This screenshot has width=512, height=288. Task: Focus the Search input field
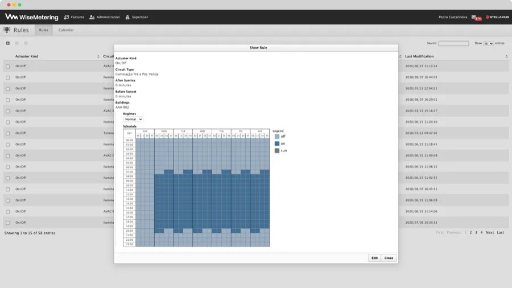pyautogui.click(x=453, y=43)
